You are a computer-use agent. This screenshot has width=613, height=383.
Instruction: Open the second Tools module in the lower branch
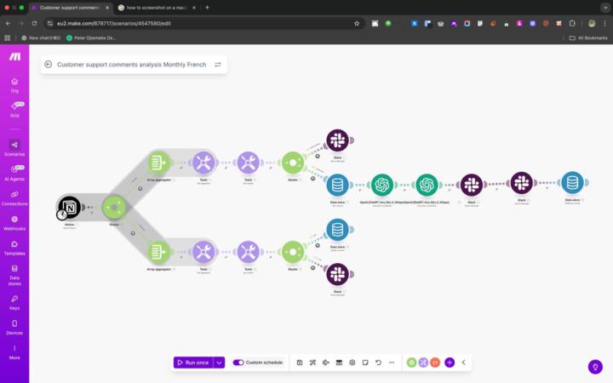(x=249, y=252)
